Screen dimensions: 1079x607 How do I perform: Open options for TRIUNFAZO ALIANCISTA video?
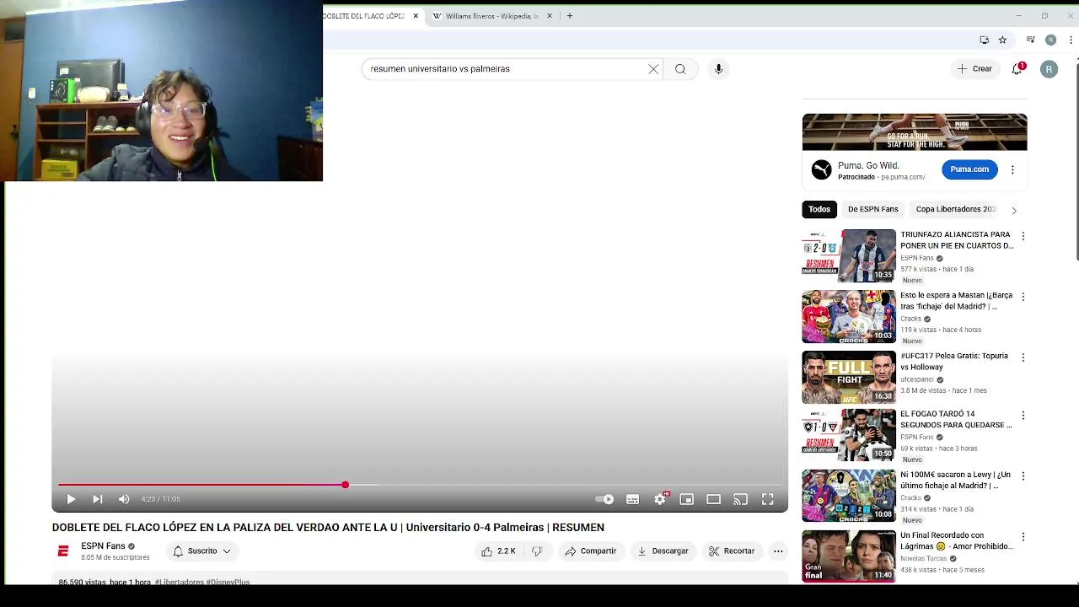coord(1023,236)
